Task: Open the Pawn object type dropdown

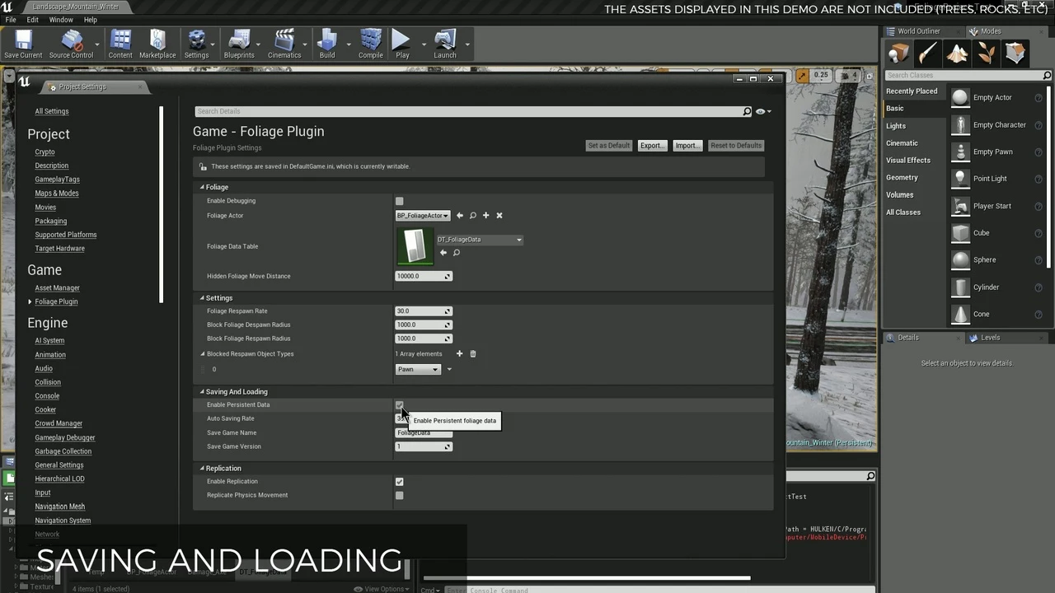Action: [x=418, y=370]
